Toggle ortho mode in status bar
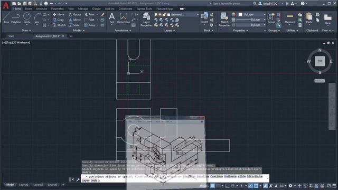The width and height of the screenshot is (338, 190). (x=227, y=186)
